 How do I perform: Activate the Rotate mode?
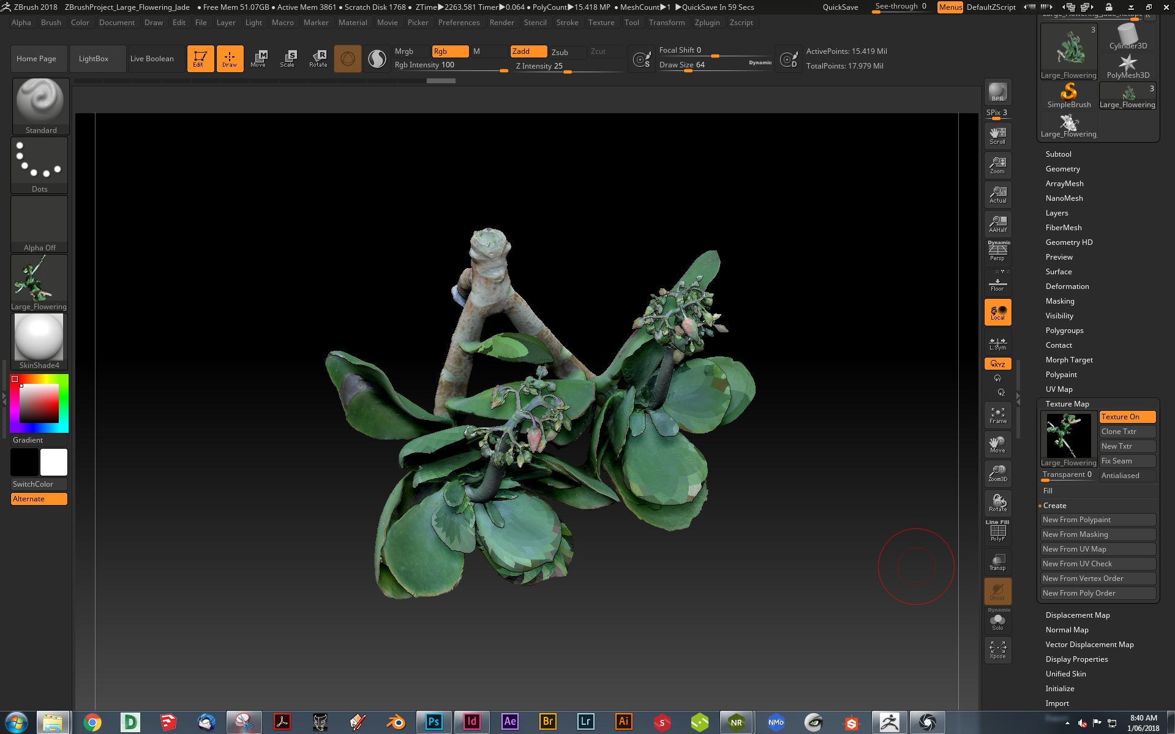pos(318,58)
